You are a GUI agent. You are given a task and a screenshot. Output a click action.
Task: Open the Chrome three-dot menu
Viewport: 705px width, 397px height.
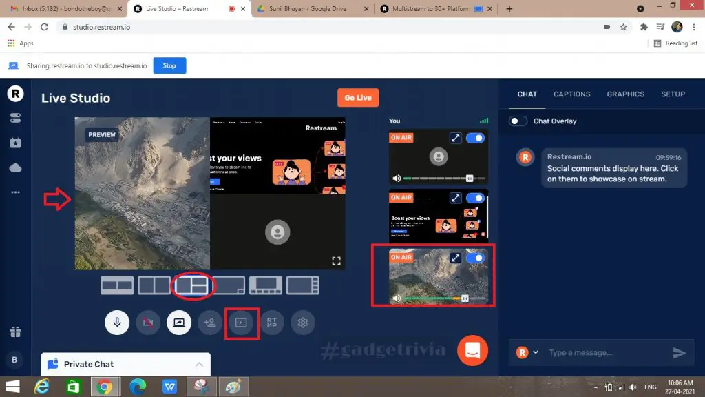pyautogui.click(x=694, y=27)
